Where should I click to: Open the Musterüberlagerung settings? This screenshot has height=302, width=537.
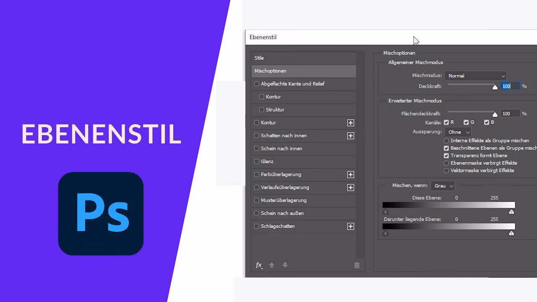(285, 200)
